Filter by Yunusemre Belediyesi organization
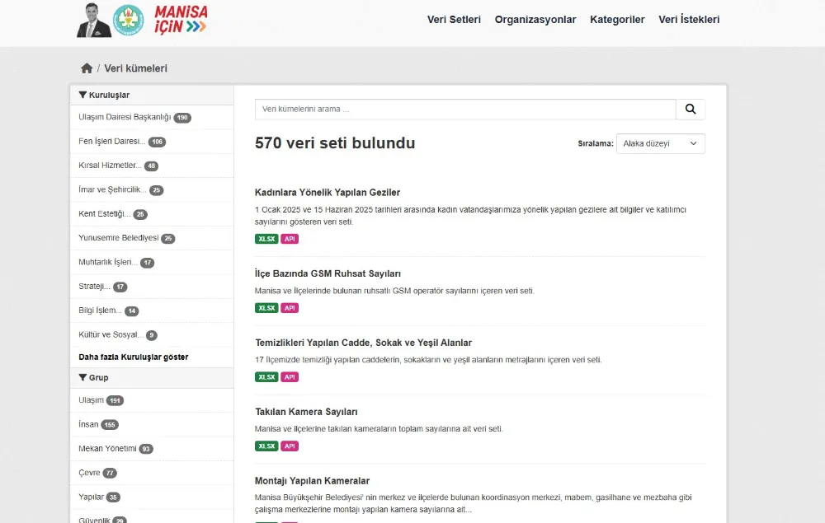Screen dimensions: 825x523 click(118, 239)
